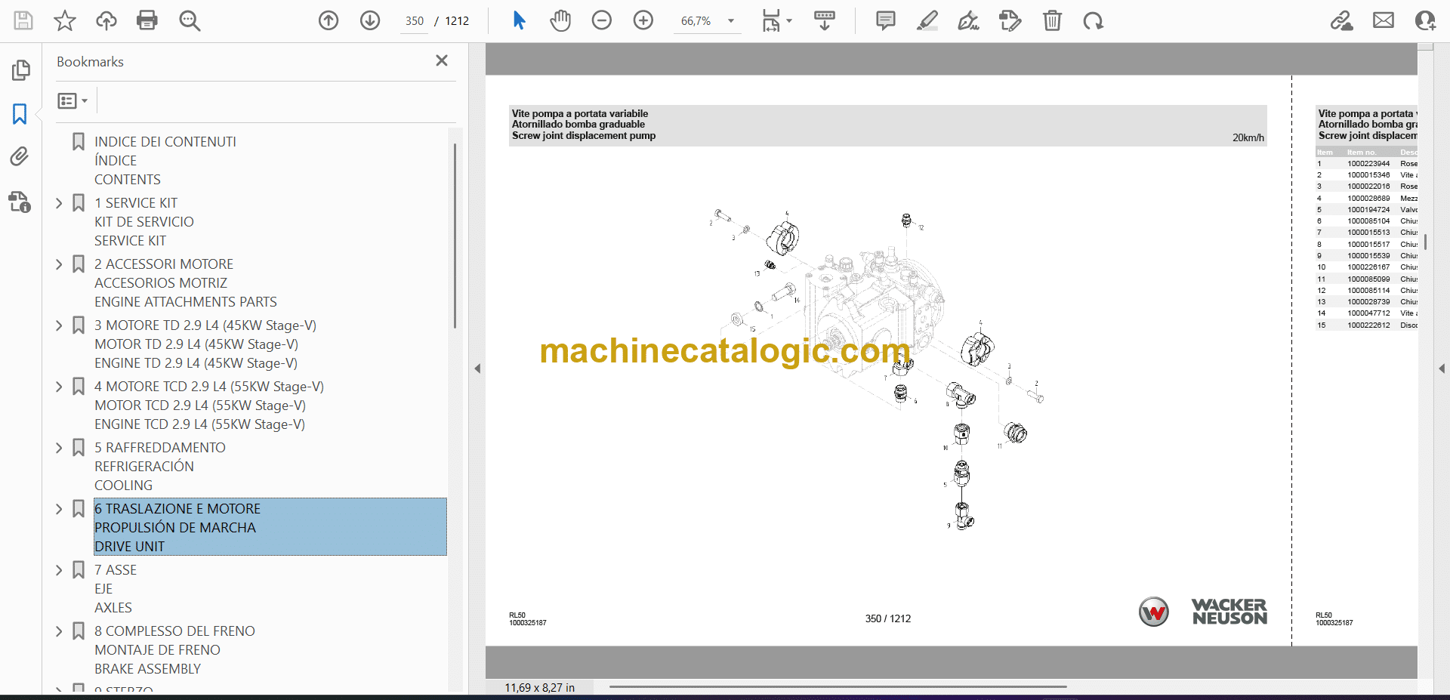This screenshot has height=700, width=1450.
Task: Open the zoom level dropdown
Action: 730,21
